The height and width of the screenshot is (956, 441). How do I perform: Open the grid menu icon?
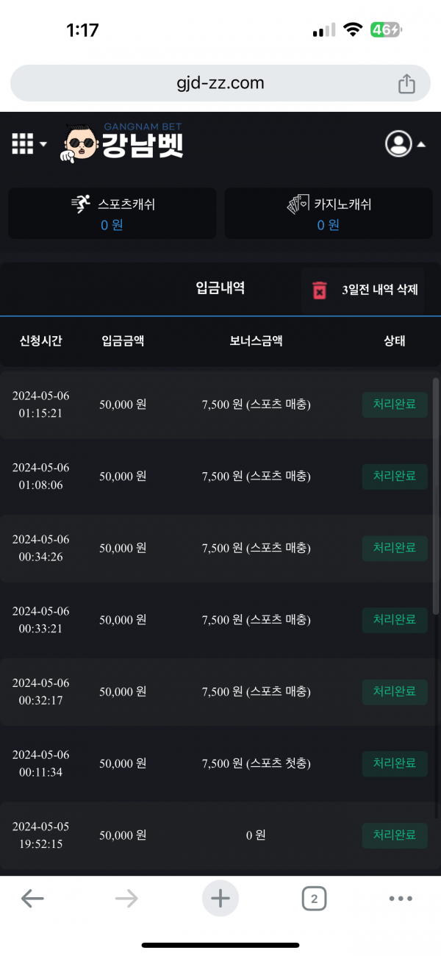(23, 143)
